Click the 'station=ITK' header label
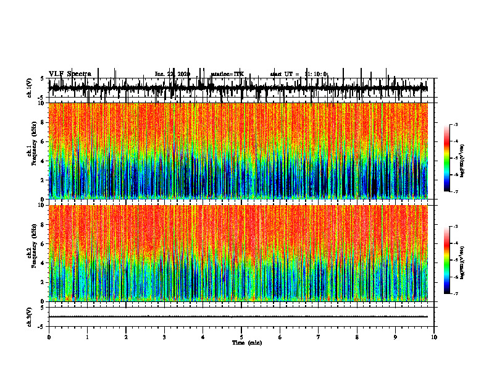The image size is (489, 378). point(227,74)
